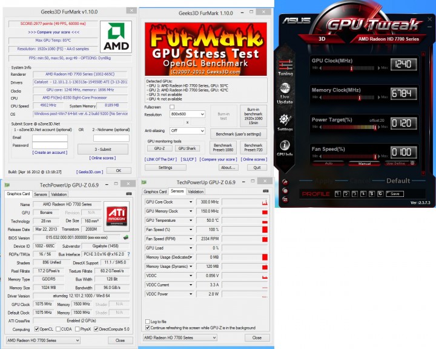Click Benchmark (user's settings) button
Viewport: 436px width, 349px height.
pyautogui.click(x=239, y=134)
